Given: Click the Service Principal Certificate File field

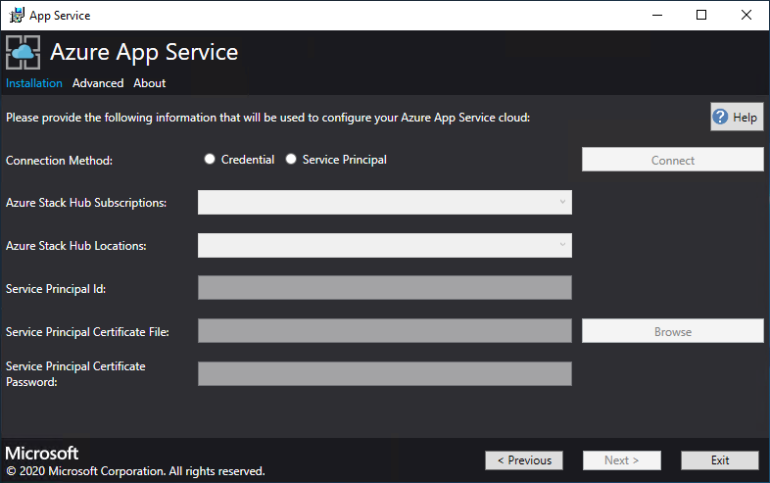Looking at the screenshot, I should pyautogui.click(x=384, y=331).
